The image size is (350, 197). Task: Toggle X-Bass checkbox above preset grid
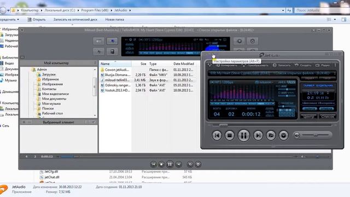coord(279,103)
